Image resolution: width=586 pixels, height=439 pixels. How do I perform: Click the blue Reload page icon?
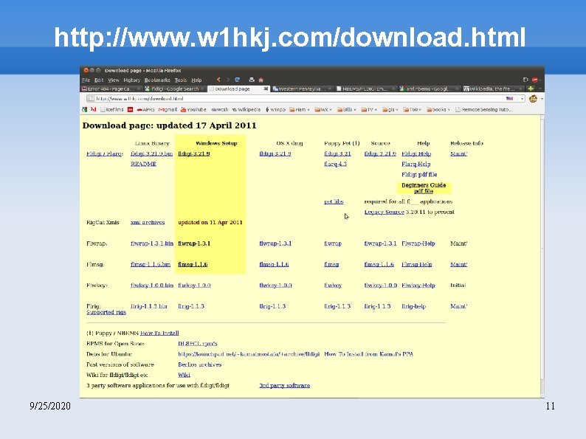[238, 80]
